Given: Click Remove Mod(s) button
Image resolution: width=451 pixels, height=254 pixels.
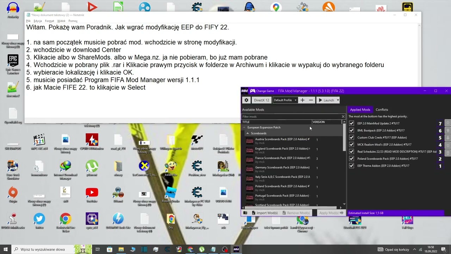Looking at the screenshot, I should (296, 213).
